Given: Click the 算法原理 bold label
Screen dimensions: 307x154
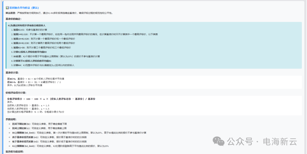Looking at the screenshot, I should coord(11,13).
